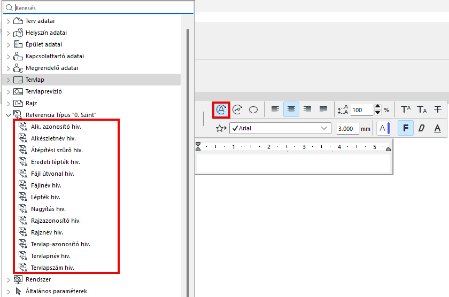Select Rajzazonosító hiv. entry
The height and width of the screenshot is (297, 449).
click(x=56, y=221)
